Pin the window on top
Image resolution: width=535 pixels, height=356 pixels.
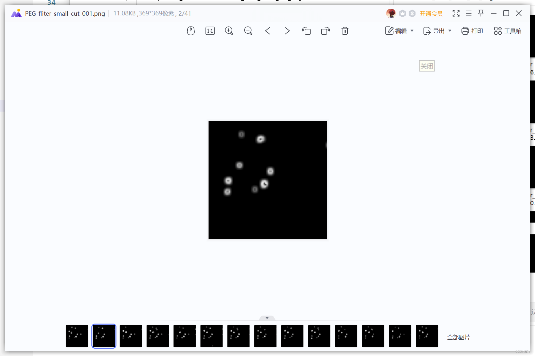(x=481, y=13)
